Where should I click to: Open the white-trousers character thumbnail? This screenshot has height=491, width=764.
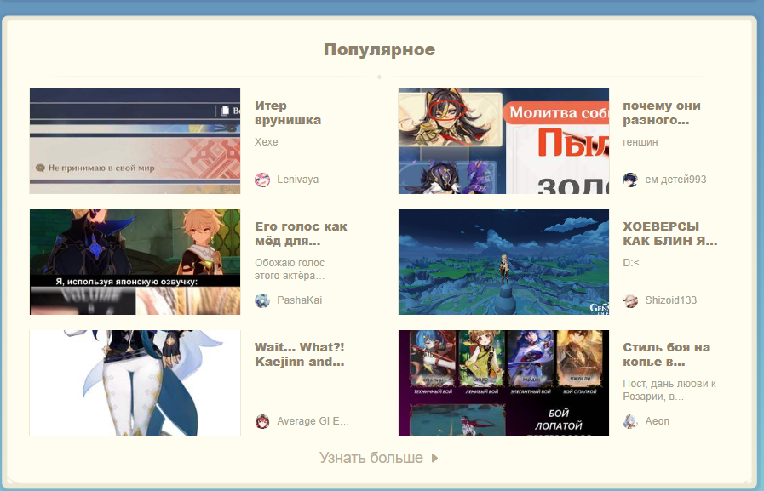click(135, 383)
